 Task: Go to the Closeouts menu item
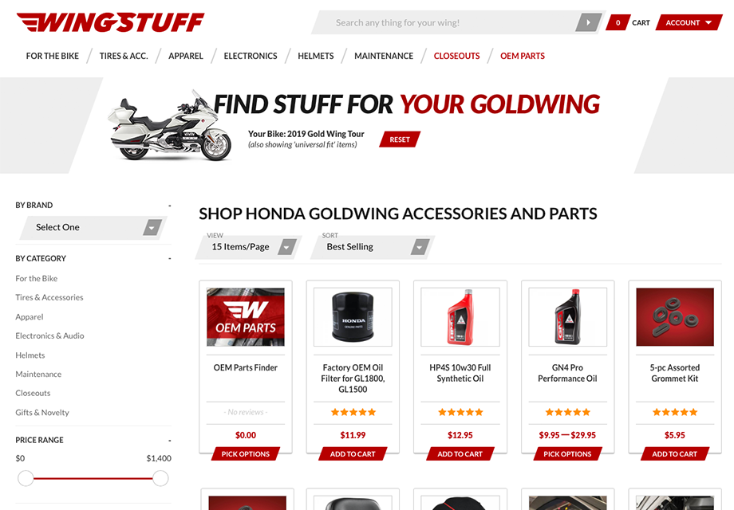click(456, 56)
